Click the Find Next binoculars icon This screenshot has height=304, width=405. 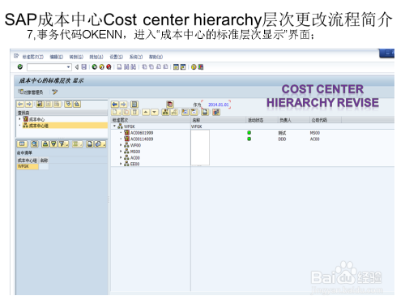(x=134, y=66)
